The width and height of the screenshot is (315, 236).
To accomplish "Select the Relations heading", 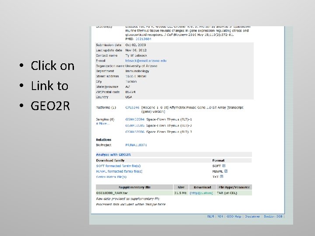I will [104, 140].
